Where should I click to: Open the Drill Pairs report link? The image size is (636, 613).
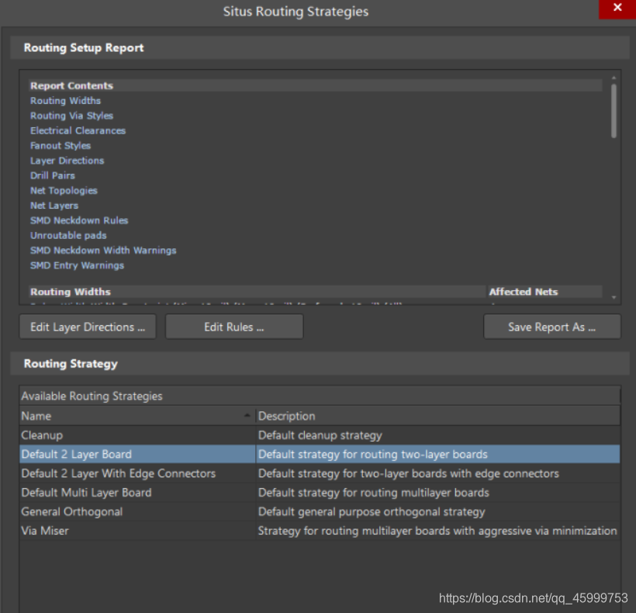coord(53,175)
